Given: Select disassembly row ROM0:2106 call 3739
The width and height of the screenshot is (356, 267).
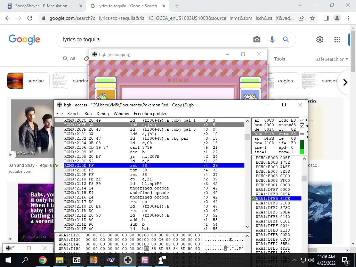Looking at the screenshot, I should (154, 147).
